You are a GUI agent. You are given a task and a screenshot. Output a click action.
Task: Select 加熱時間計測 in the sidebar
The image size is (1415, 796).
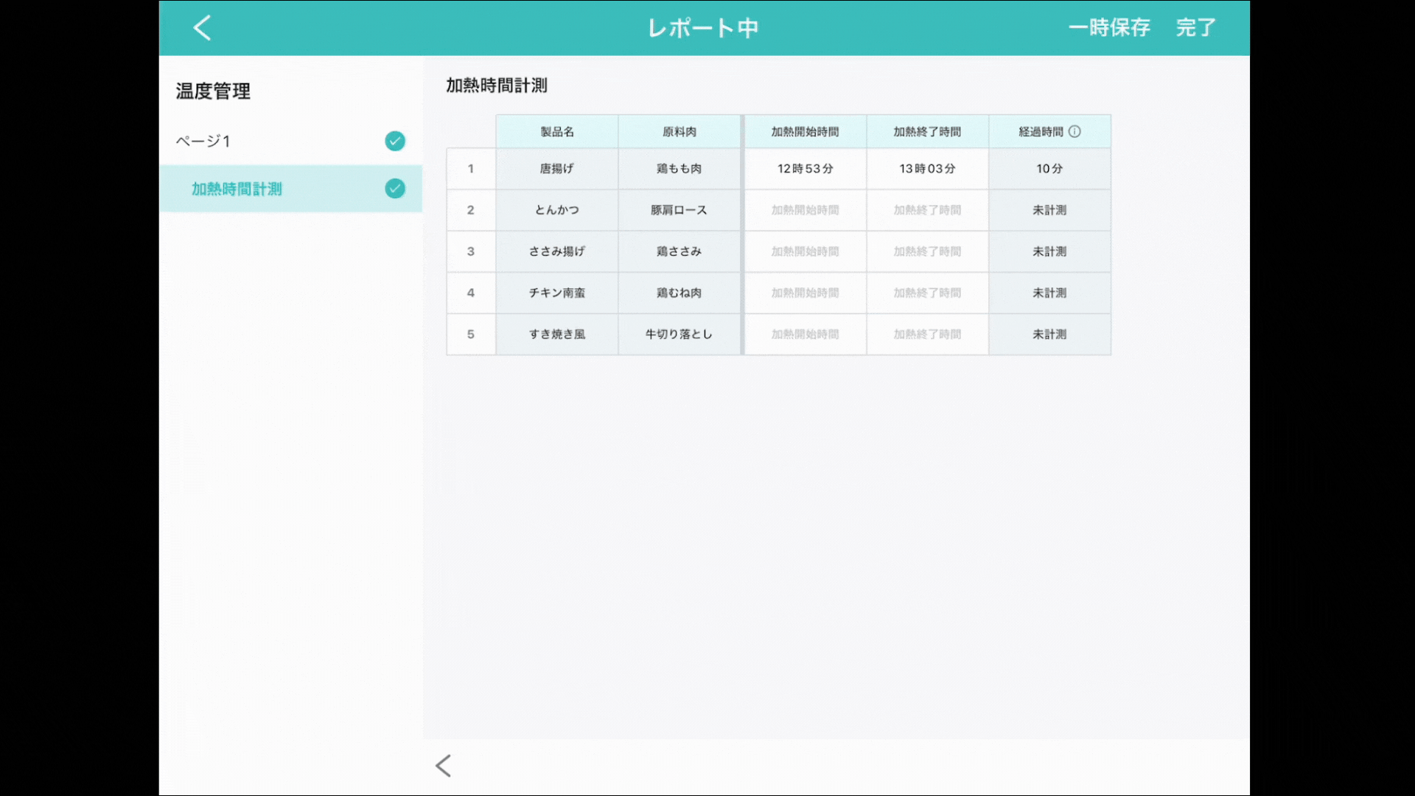pos(237,189)
